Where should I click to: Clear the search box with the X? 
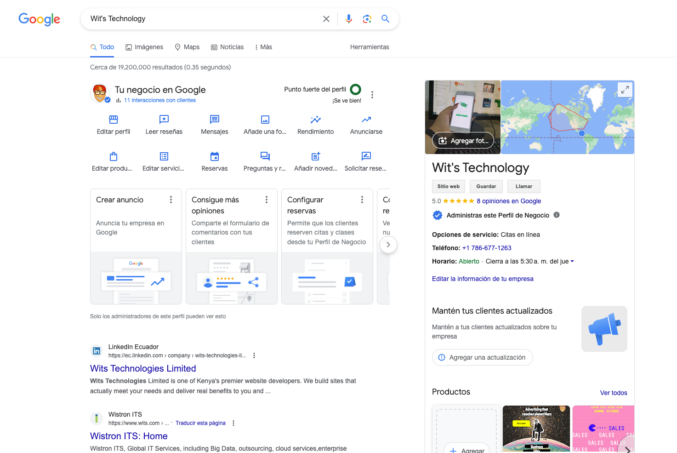(x=326, y=19)
